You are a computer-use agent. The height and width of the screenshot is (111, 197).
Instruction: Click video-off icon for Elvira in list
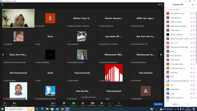[x=194, y=77]
